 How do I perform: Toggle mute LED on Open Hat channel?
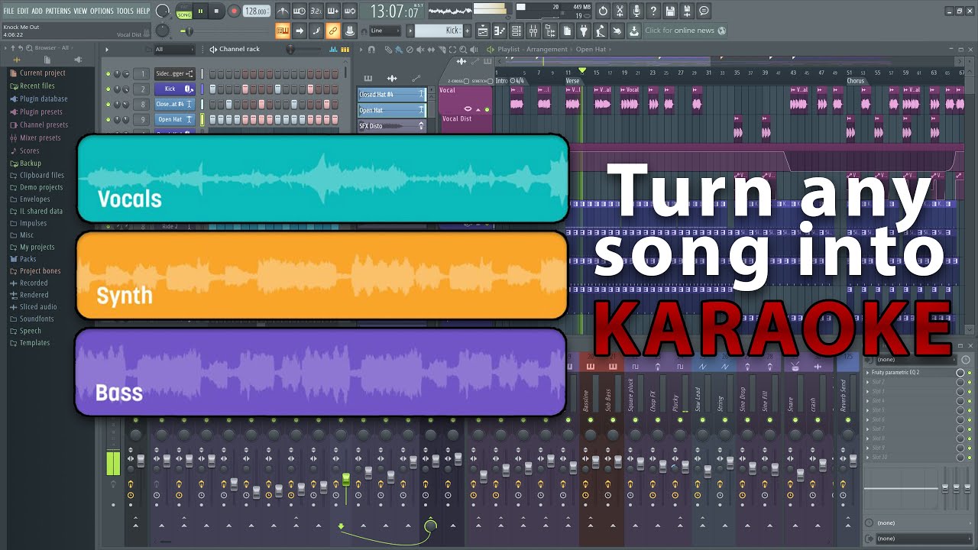108,120
